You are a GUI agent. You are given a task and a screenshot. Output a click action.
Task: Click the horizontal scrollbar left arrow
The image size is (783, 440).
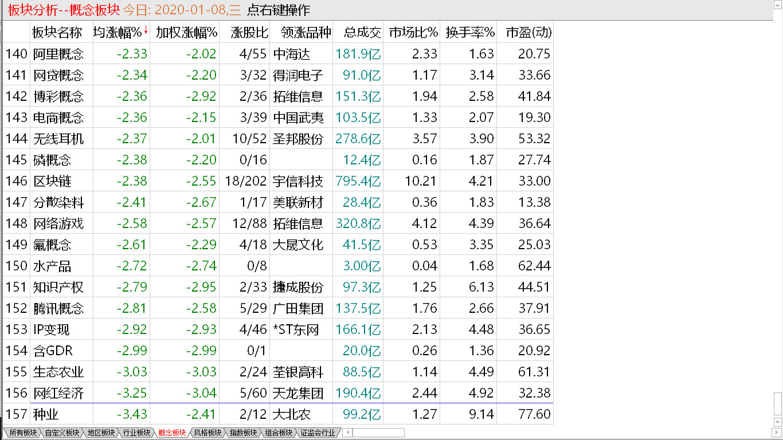[348, 433]
